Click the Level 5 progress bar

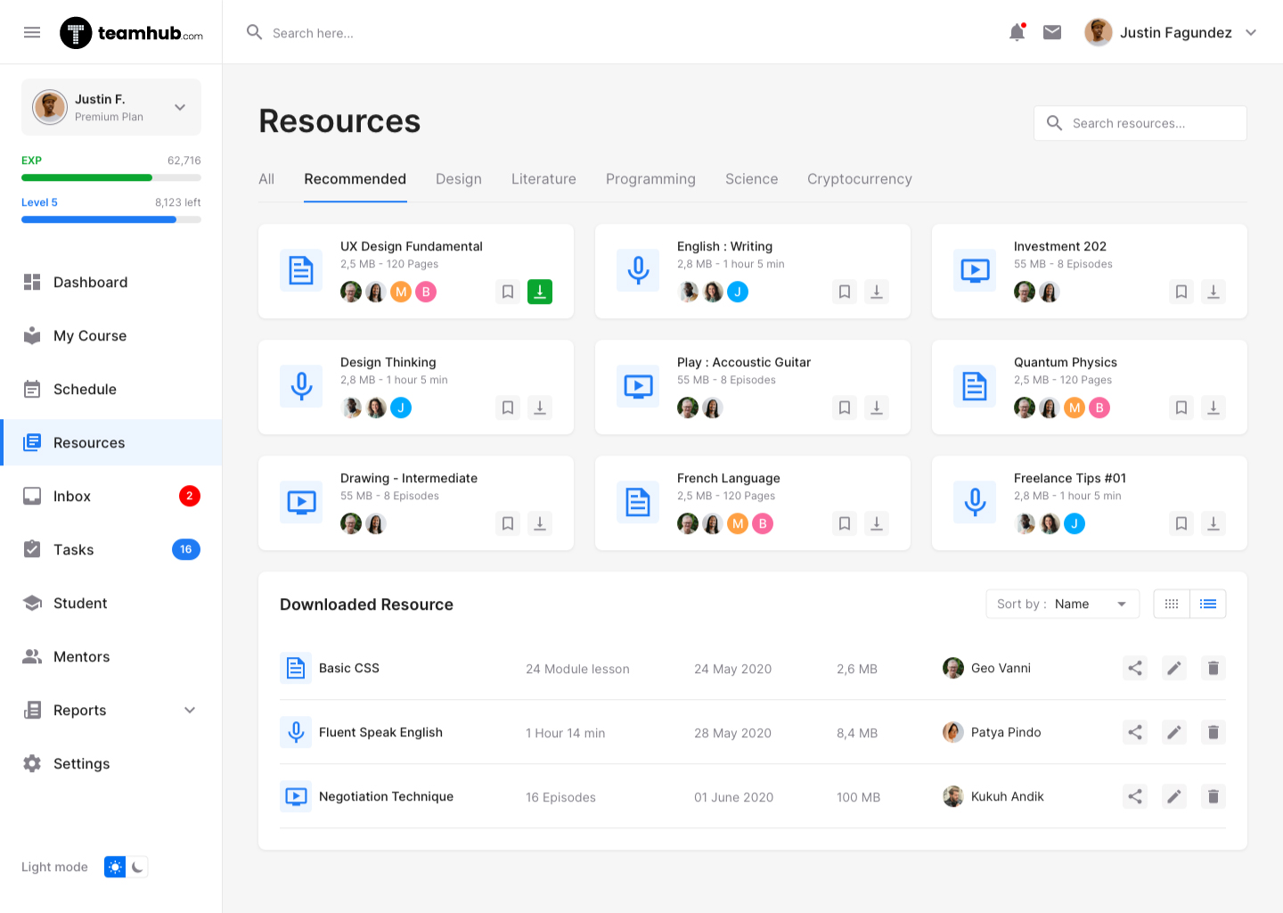pyautogui.click(x=111, y=219)
